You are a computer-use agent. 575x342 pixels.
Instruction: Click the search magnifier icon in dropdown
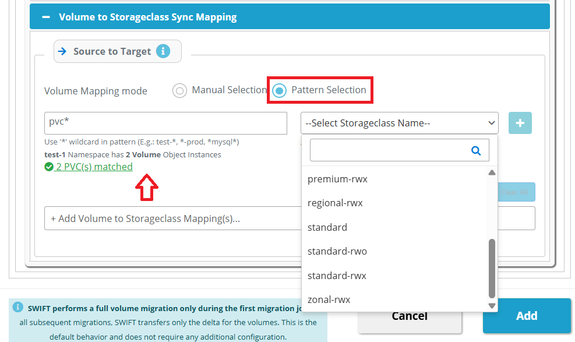475,150
